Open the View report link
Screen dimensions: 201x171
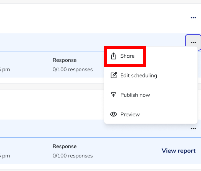point(179,151)
